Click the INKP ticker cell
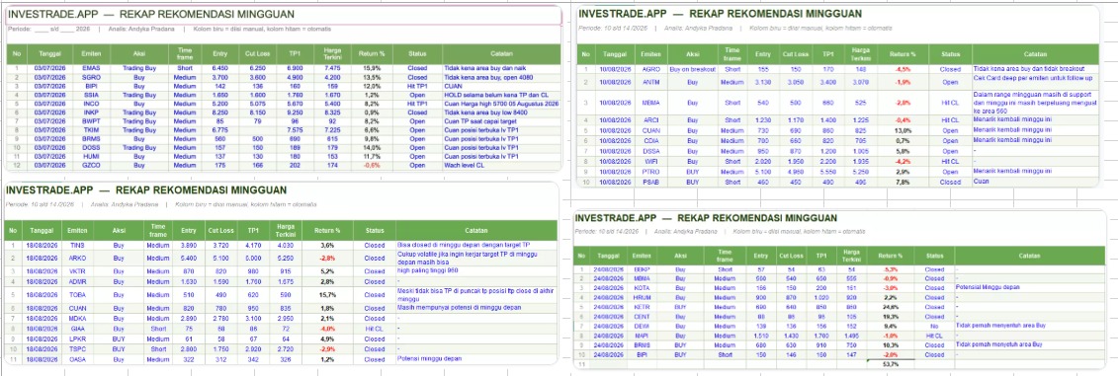This screenshot has height=376, width=1118. (91, 112)
